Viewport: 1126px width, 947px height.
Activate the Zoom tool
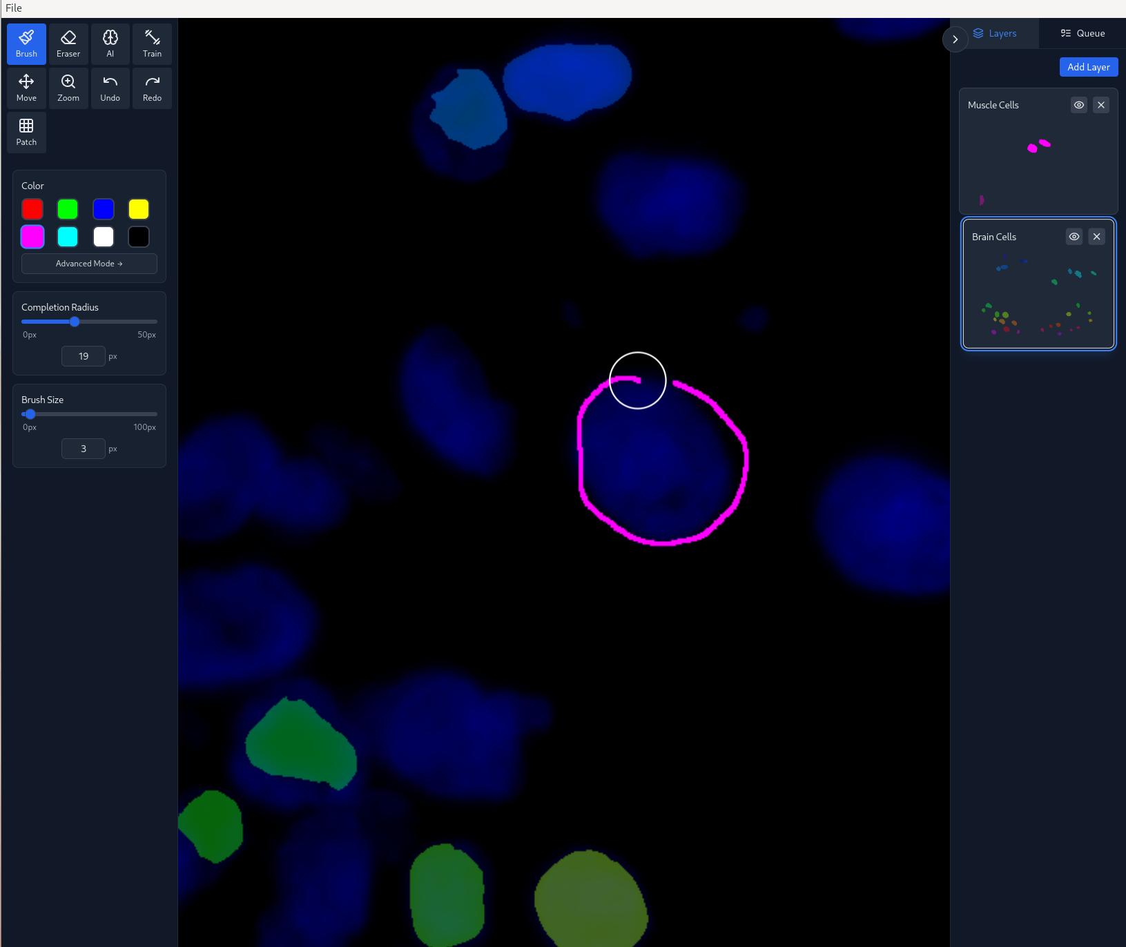coord(68,88)
